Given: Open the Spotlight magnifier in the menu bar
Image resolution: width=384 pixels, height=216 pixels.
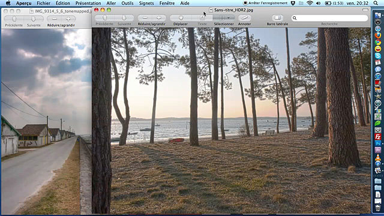Looking at the screenshot, I should click(x=376, y=3).
